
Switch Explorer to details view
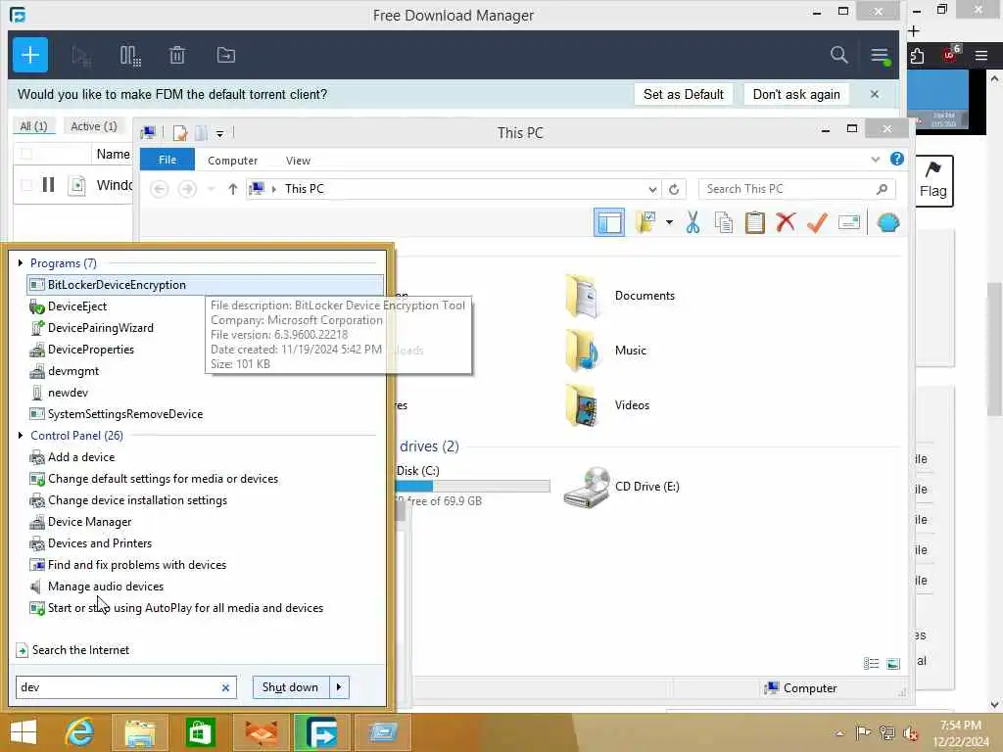871,664
